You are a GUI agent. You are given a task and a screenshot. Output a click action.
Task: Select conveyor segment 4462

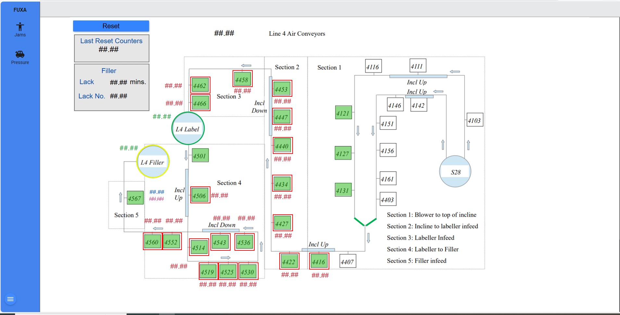pyautogui.click(x=200, y=85)
